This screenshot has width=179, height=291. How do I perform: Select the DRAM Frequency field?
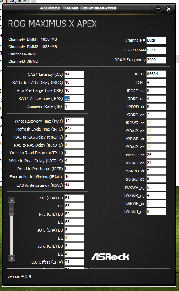pos(156,60)
